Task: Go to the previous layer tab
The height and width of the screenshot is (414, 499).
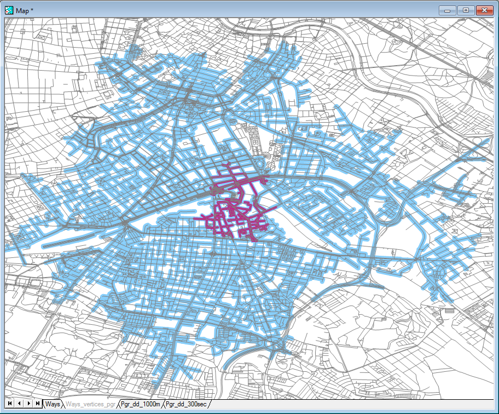Action: (19, 404)
